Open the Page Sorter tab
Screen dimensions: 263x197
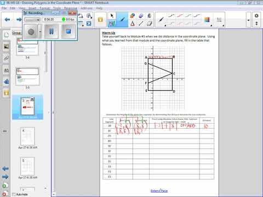click(x=7, y=34)
